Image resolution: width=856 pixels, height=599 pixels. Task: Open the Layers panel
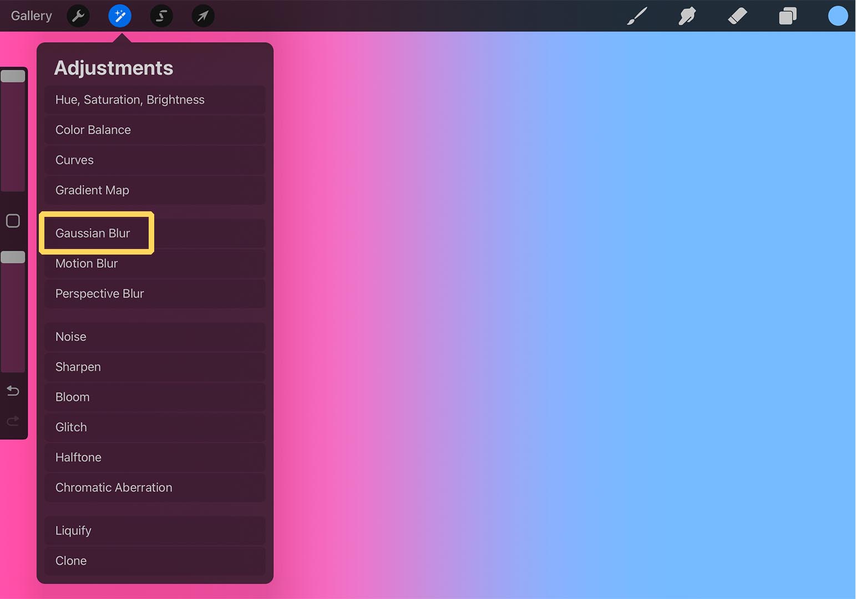(788, 16)
